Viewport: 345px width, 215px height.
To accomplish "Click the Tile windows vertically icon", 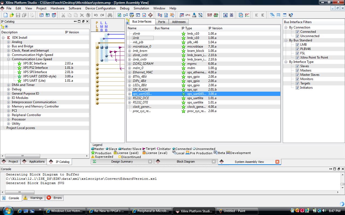I will pos(285,15).
